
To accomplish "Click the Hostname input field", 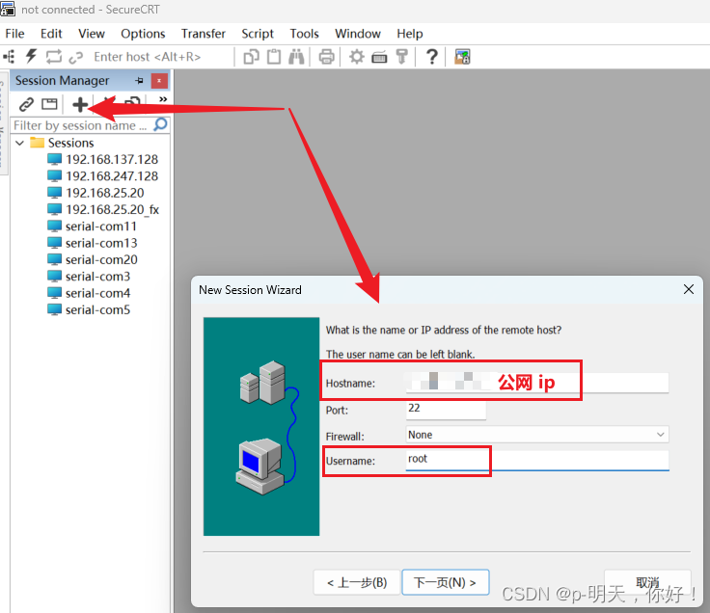I will (537, 383).
